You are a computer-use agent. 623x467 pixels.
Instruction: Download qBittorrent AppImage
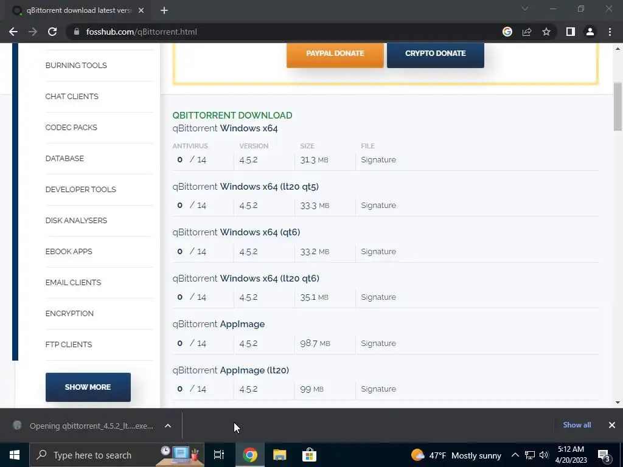point(218,324)
